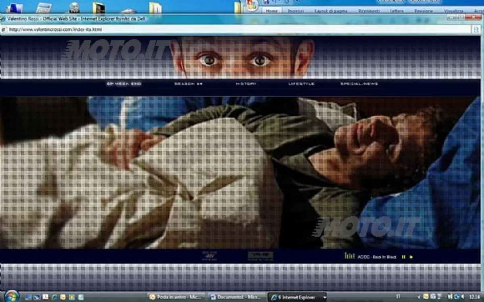Open Word Visualizza ribbon tab
This screenshot has height=302, width=484.
coord(453,11)
